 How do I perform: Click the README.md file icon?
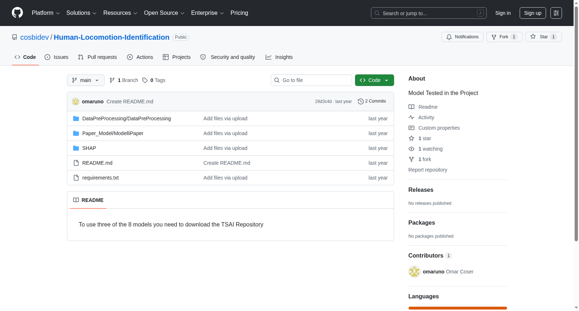coord(76,163)
